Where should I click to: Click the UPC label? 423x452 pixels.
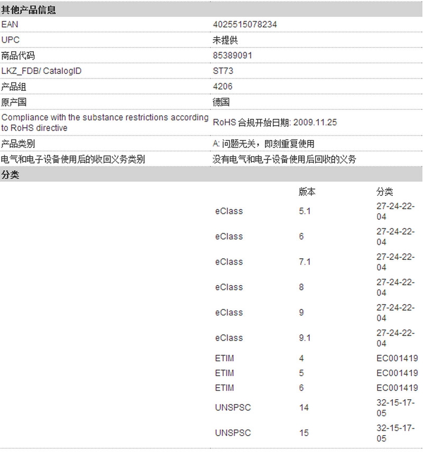(x=11, y=40)
